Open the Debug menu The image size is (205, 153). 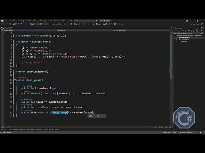tap(35, 21)
